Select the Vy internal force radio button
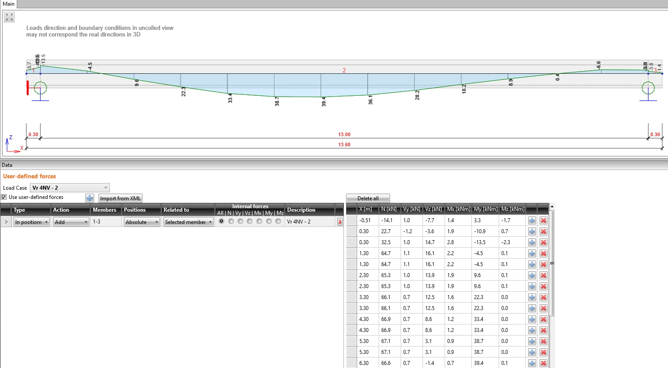 (x=240, y=221)
